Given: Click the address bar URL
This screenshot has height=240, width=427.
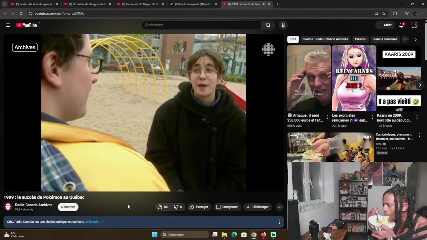Looking at the screenshot, I should (x=60, y=14).
